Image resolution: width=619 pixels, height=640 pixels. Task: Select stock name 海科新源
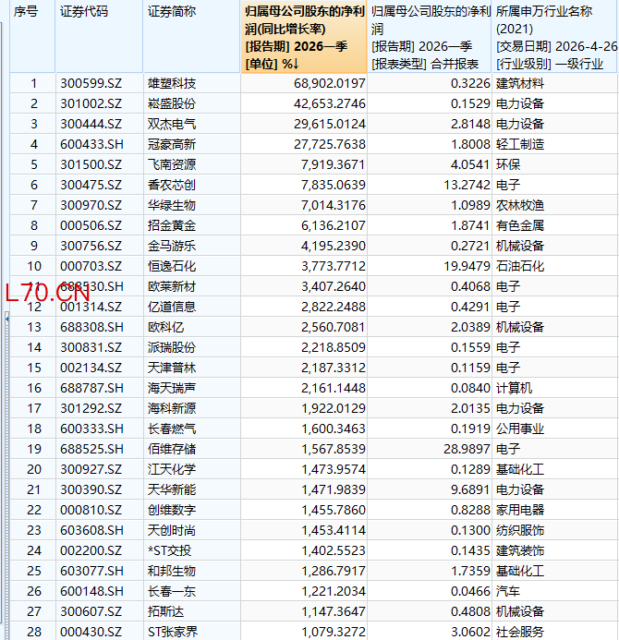(x=172, y=408)
